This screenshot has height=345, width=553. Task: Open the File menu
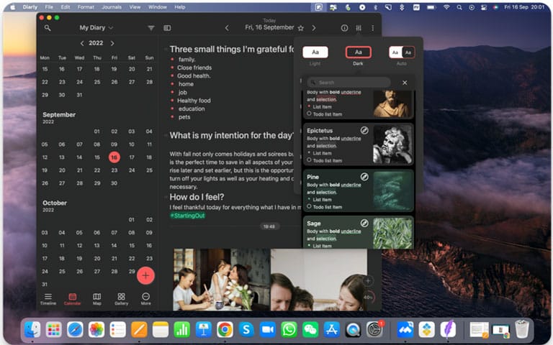[49, 7]
